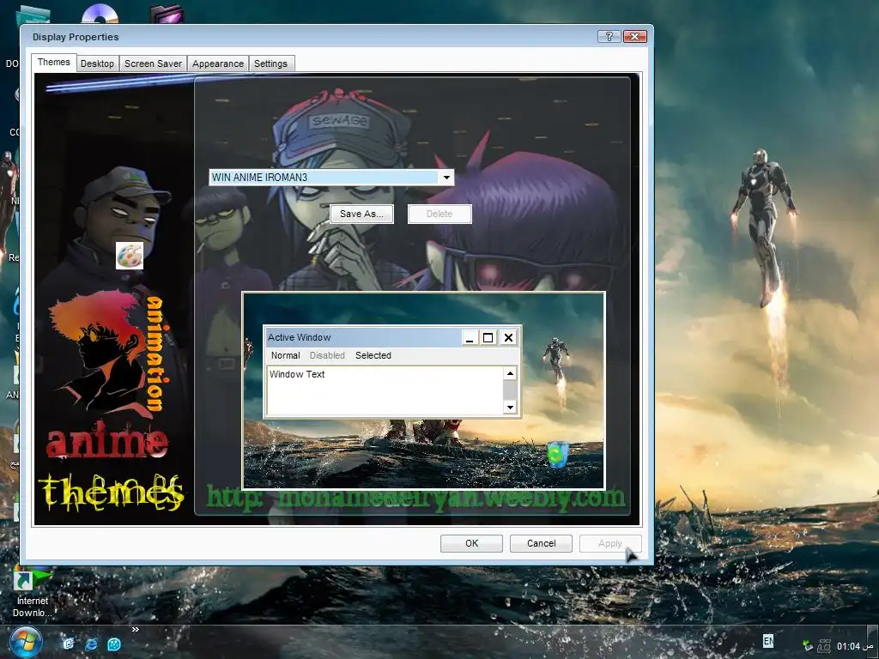Confirm with the OK button

pyautogui.click(x=471, y=543)
